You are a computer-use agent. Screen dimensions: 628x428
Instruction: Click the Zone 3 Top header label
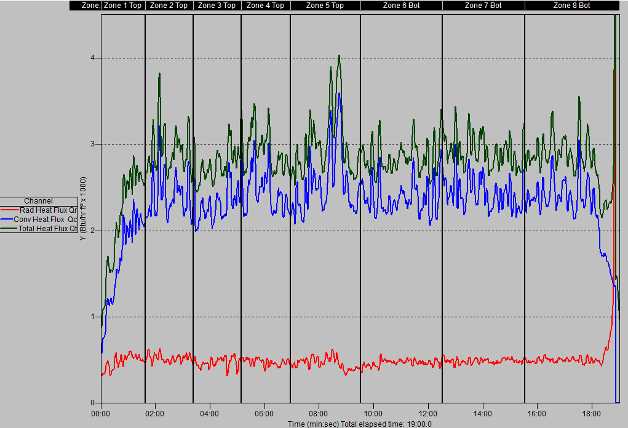pos(217,6)
